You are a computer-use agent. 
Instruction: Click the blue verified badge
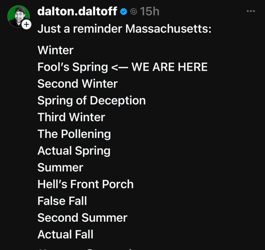point(124,12)
